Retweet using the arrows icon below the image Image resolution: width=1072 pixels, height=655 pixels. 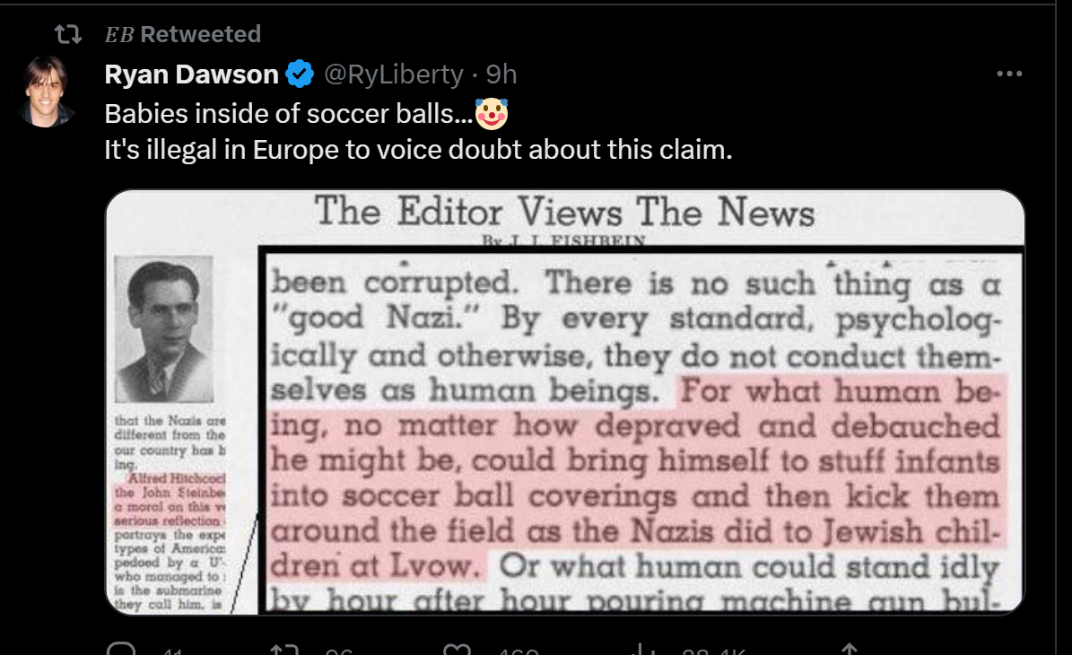(283, 648)
